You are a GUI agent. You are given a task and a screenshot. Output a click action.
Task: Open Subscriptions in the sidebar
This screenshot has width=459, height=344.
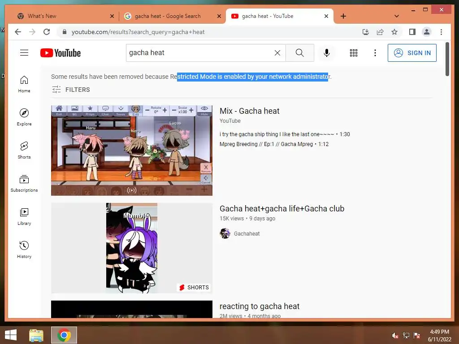click(x=24, y=183)
